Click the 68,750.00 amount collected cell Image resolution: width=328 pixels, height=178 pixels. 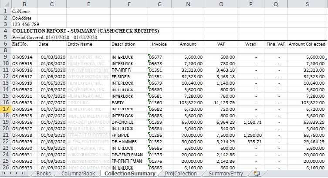(x=307, y=135)
